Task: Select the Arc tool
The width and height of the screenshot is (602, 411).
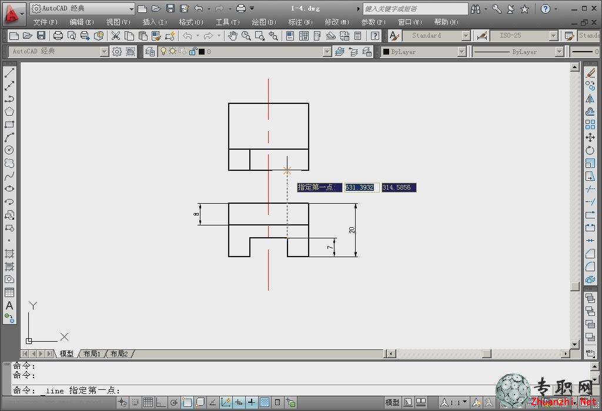Action: tap(9, 137)
